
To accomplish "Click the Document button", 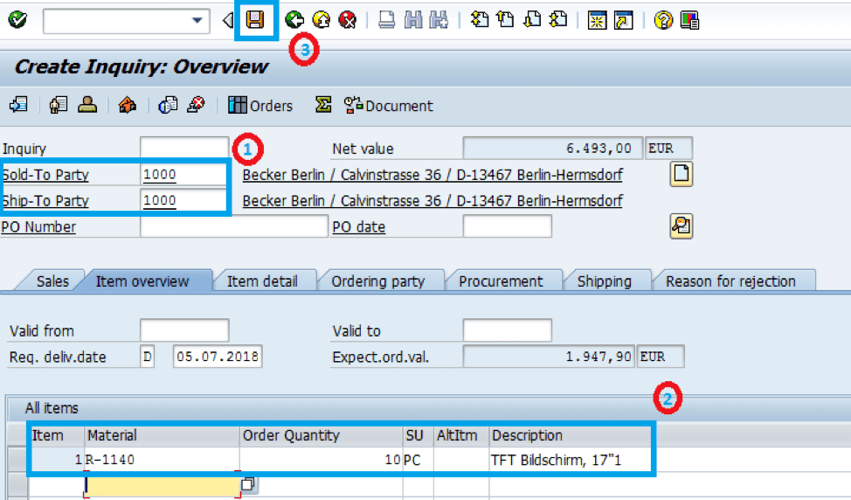I will tap(389, 105).
